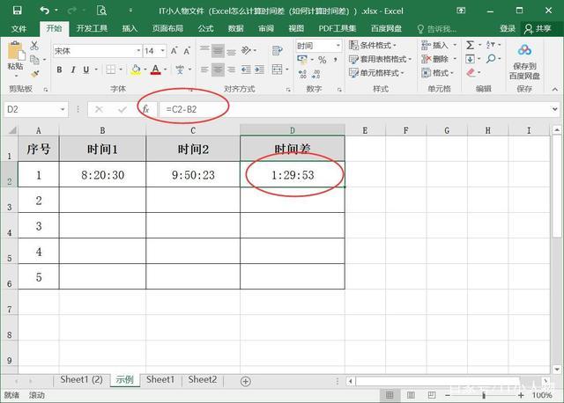Click the Save icon in title bar
This screenshot has height=403, width=564.
pos(17,11)
